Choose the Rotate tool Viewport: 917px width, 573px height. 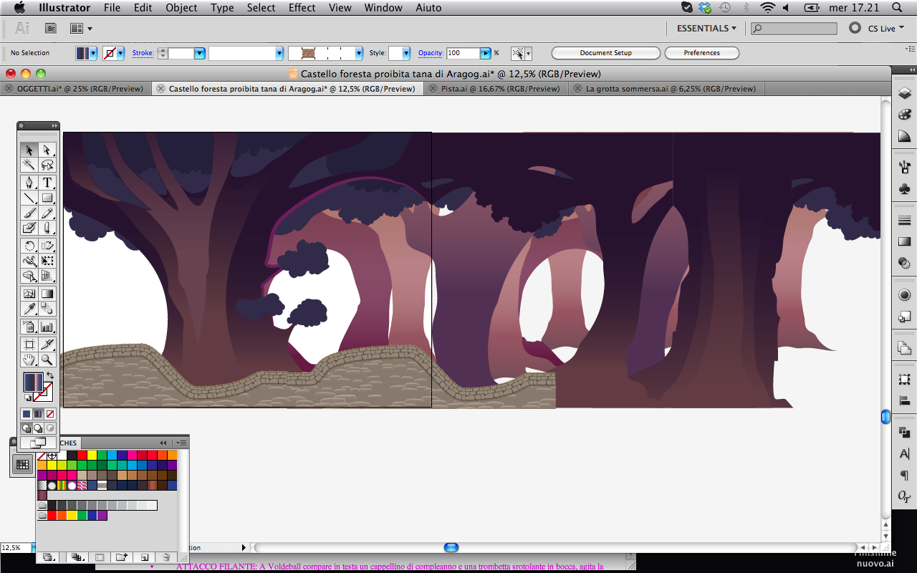tap(29, 246)
